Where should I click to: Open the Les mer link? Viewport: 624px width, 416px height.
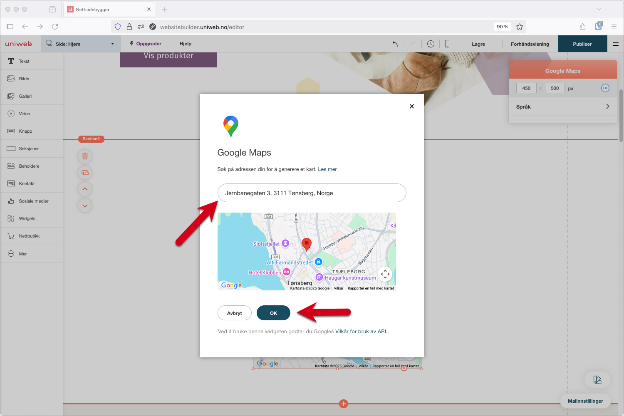pyautogui.click(x=327, y=169)
